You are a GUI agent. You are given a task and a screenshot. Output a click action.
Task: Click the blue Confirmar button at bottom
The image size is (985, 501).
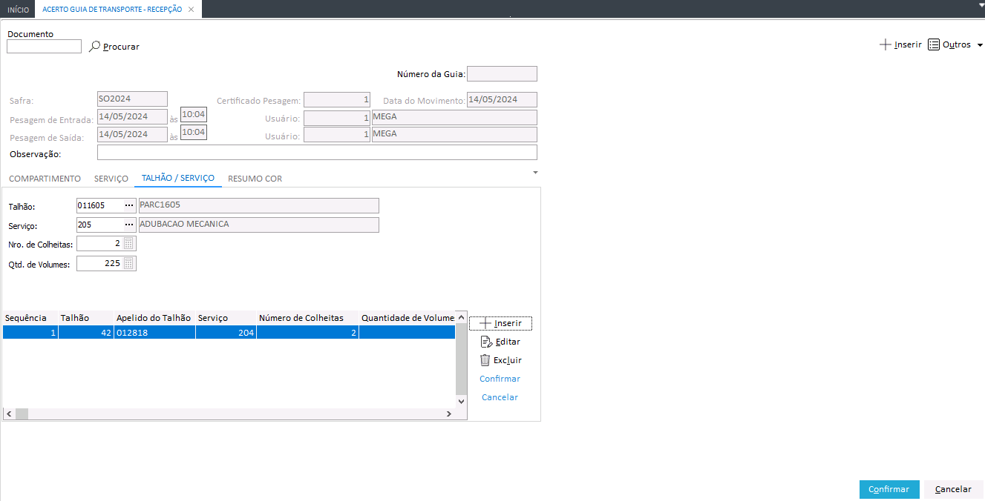coord(889,489)
